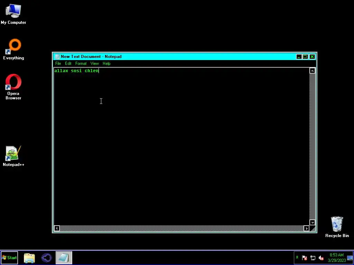
Task: Click the Notepad document icon in title bar
Action: coord(57,57)
